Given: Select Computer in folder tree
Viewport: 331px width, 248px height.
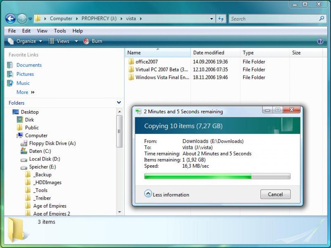Looking at the screenshot, I should [x=36, y=136].
